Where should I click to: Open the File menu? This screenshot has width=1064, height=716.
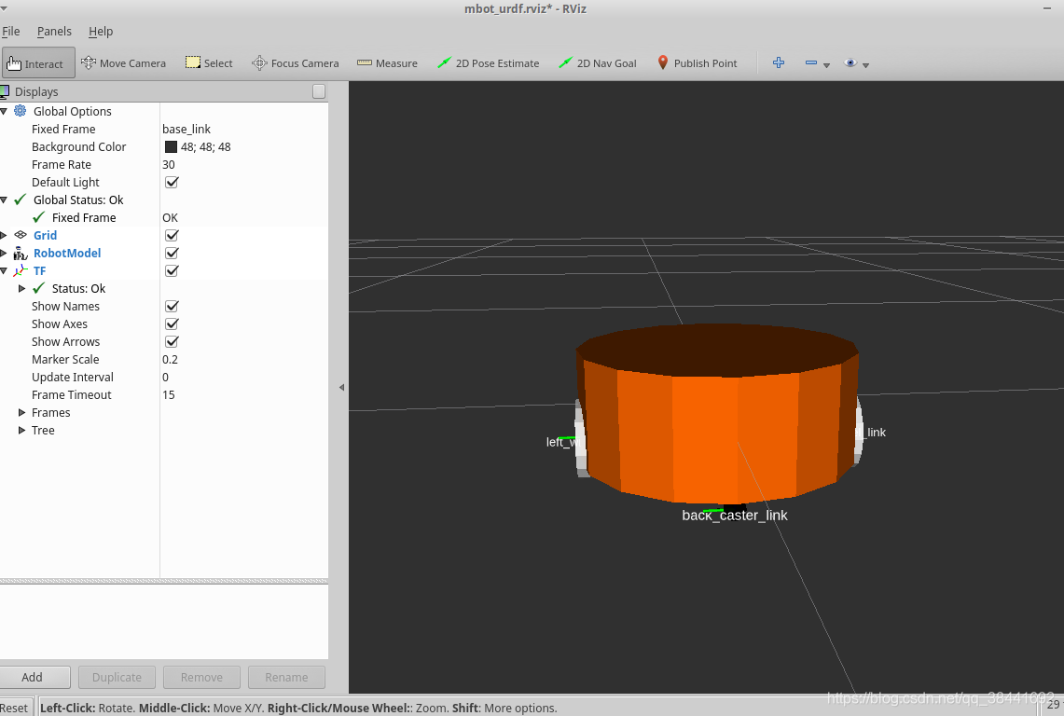(11, 31)
